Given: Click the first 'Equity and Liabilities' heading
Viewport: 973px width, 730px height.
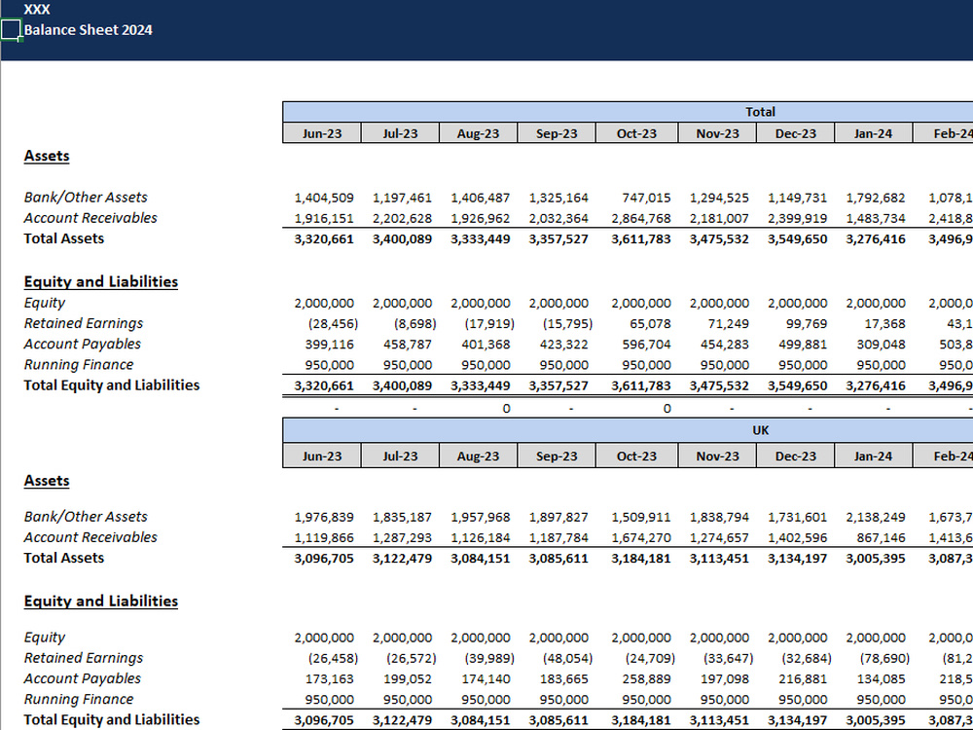Looking at the screenshot, I should [101, 281].
